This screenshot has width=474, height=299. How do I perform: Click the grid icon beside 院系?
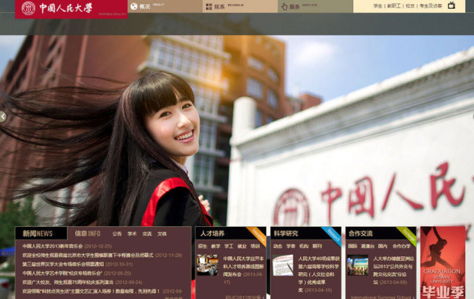click(x=209, y=7)
